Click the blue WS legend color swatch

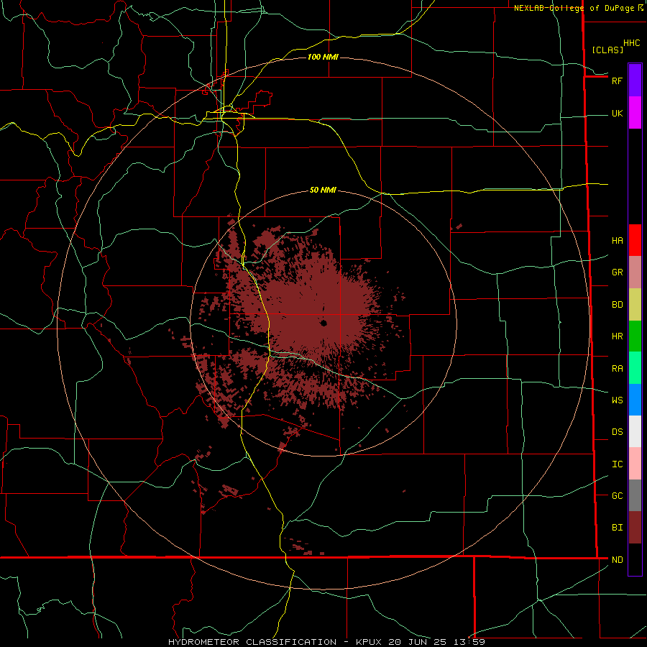(635, 400)
